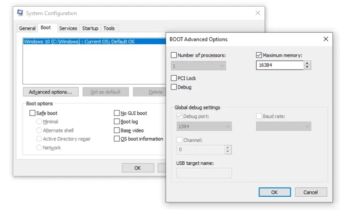Click the Set as default button
Viewport: 340px width, 210px height.
pos(106,92)
